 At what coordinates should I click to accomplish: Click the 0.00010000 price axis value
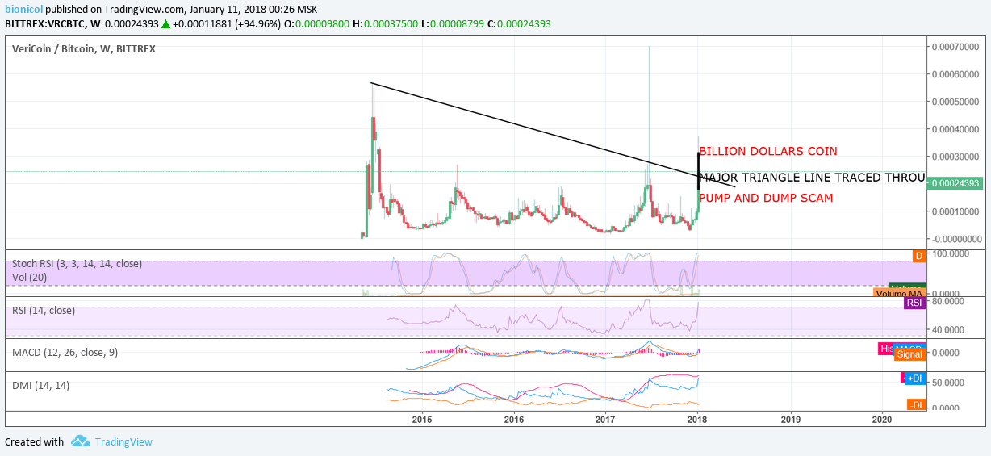click(956, 211)
